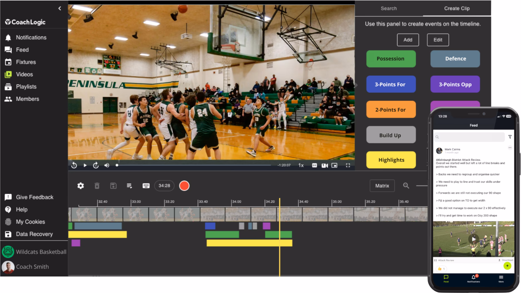
Task: Open the keyboard shortcuts icon
Action: (x=146, y=186)
